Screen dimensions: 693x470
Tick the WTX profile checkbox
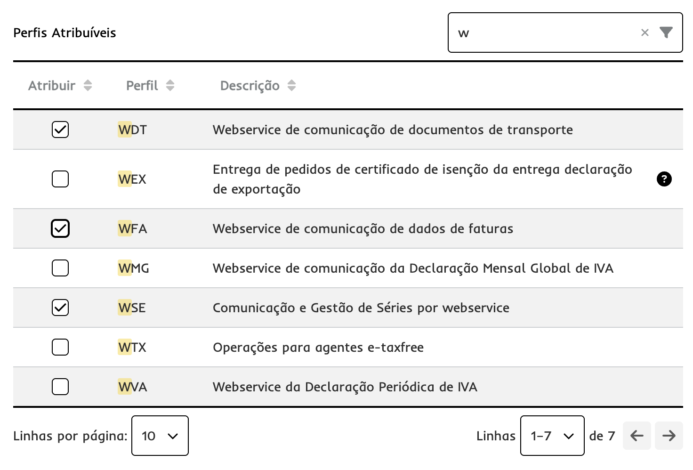click(x=60, y=347)
